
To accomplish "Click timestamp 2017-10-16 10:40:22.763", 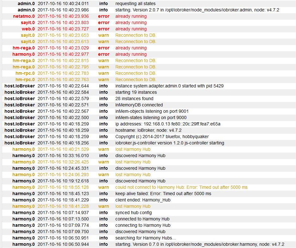I will pos(63,79).
